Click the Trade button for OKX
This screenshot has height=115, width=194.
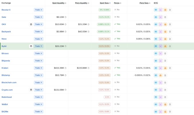point(39,24)
